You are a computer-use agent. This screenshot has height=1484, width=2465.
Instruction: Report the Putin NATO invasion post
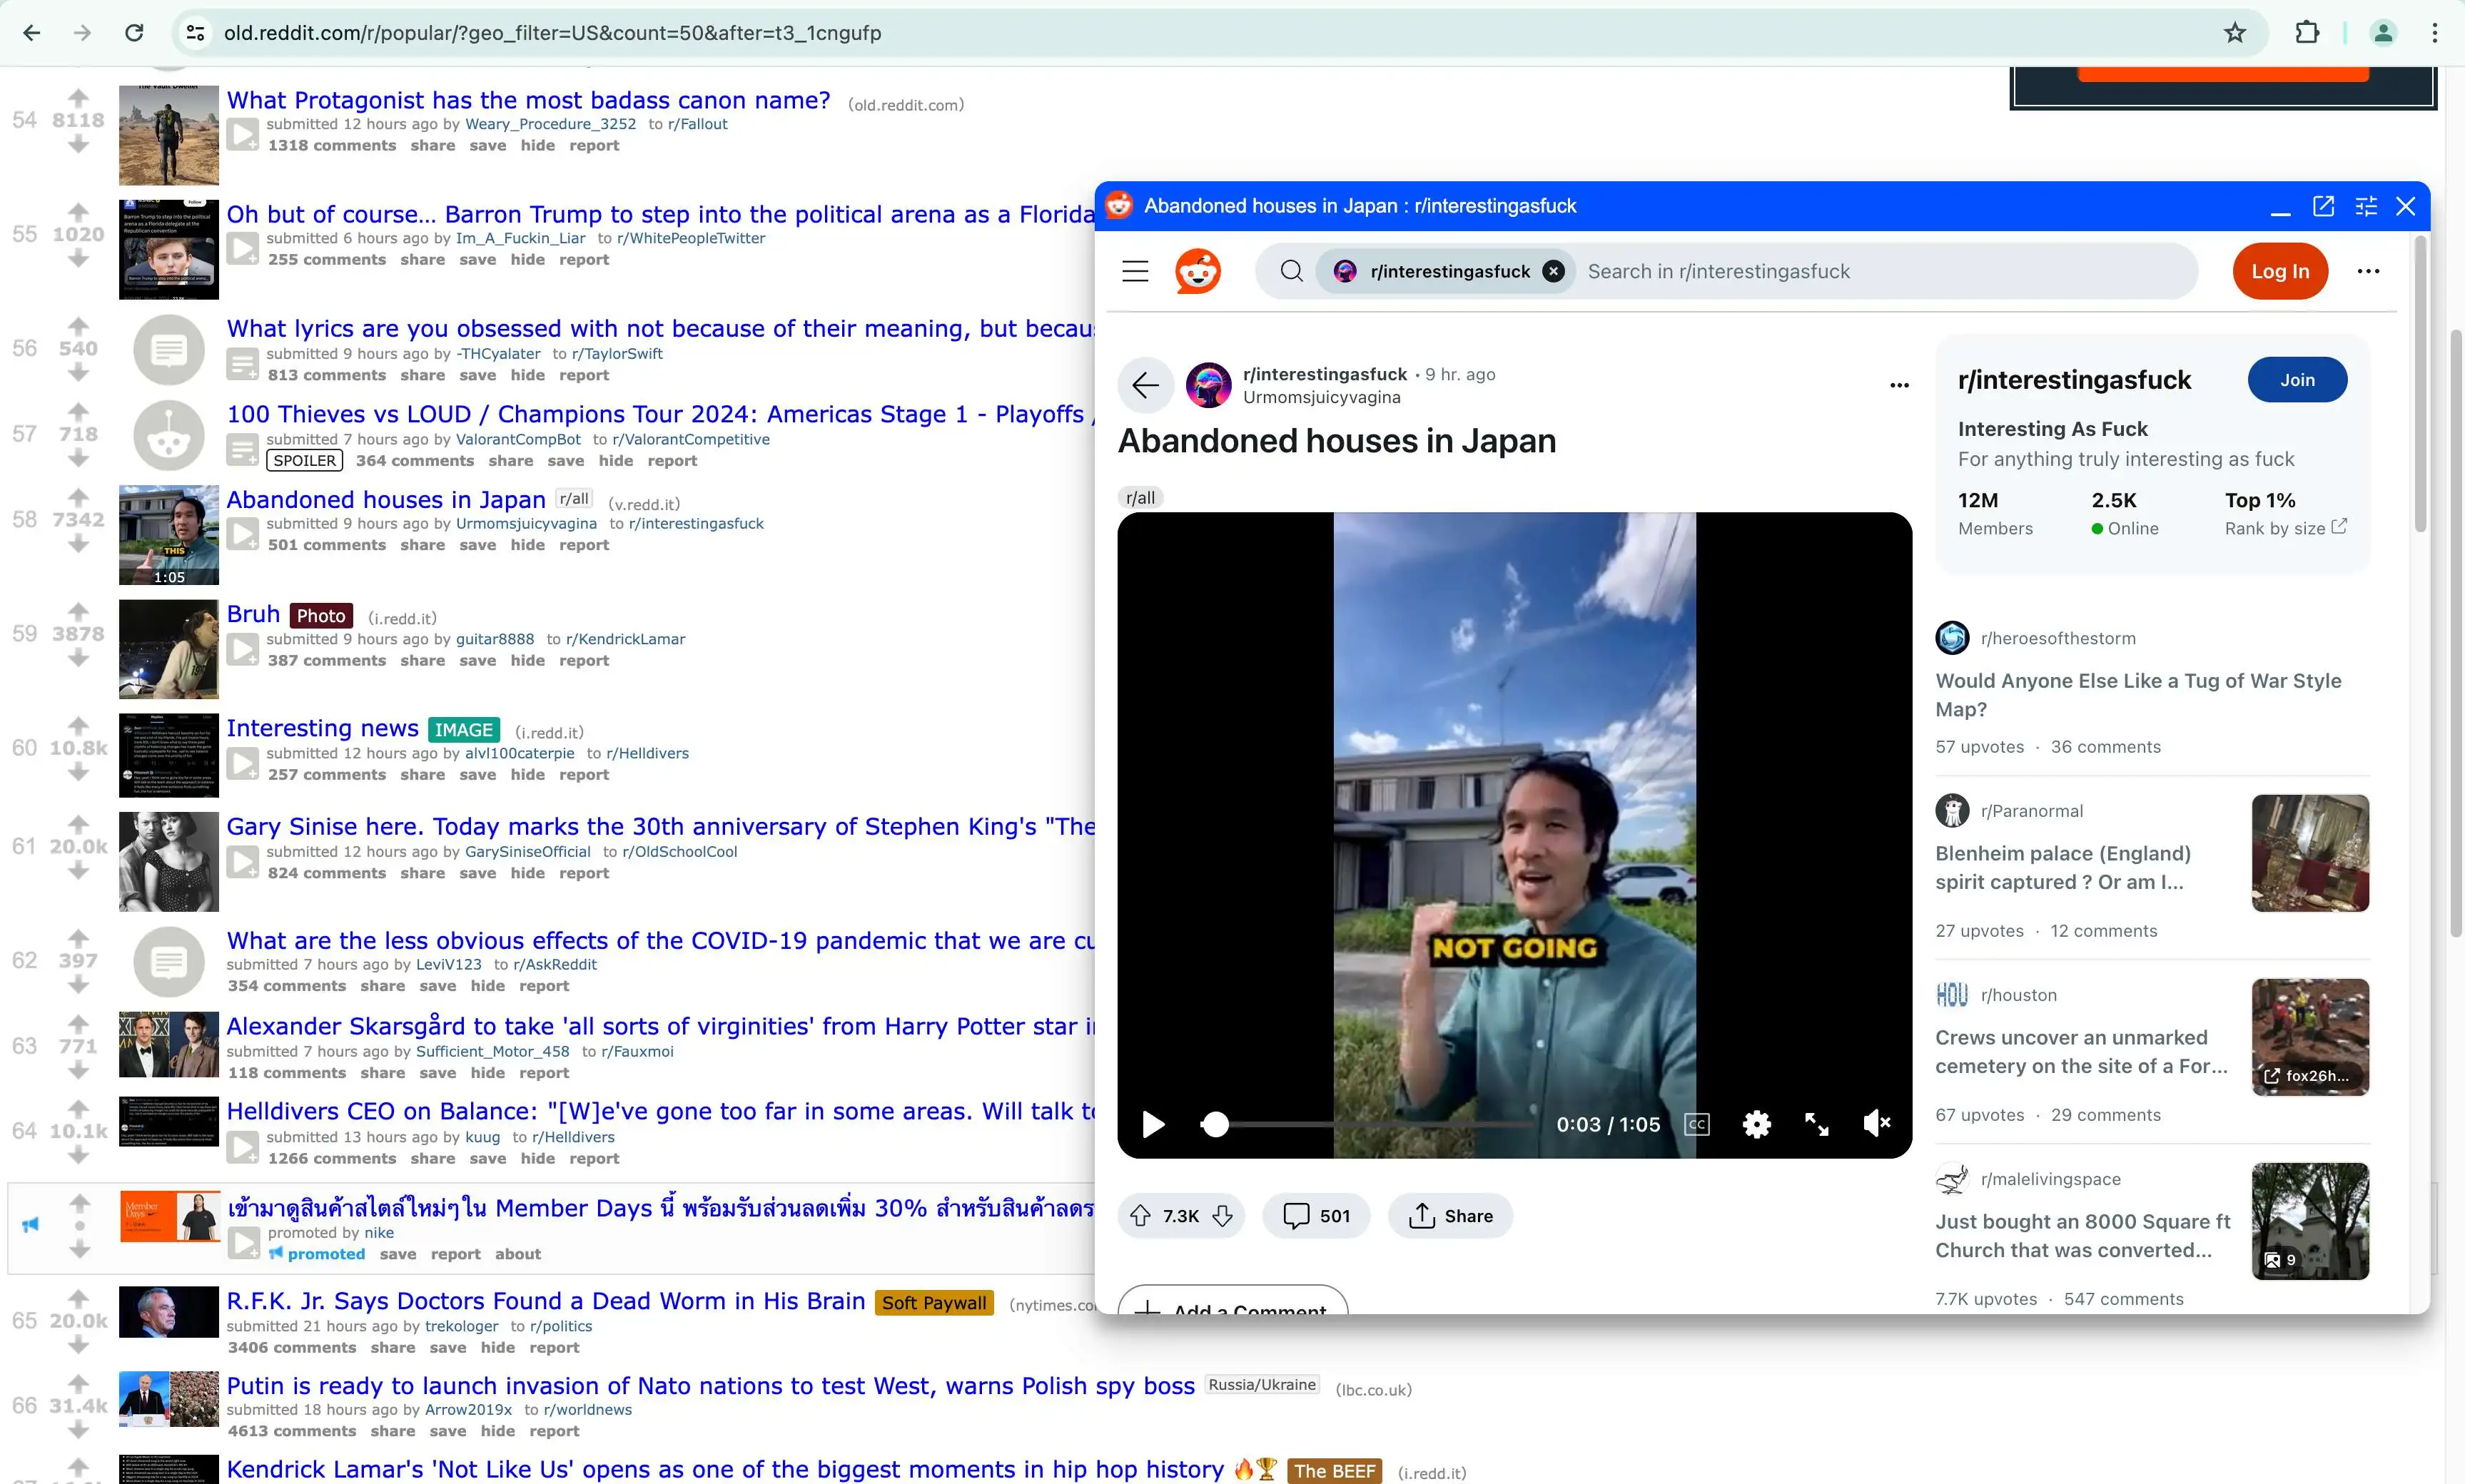pos(554,1431)
